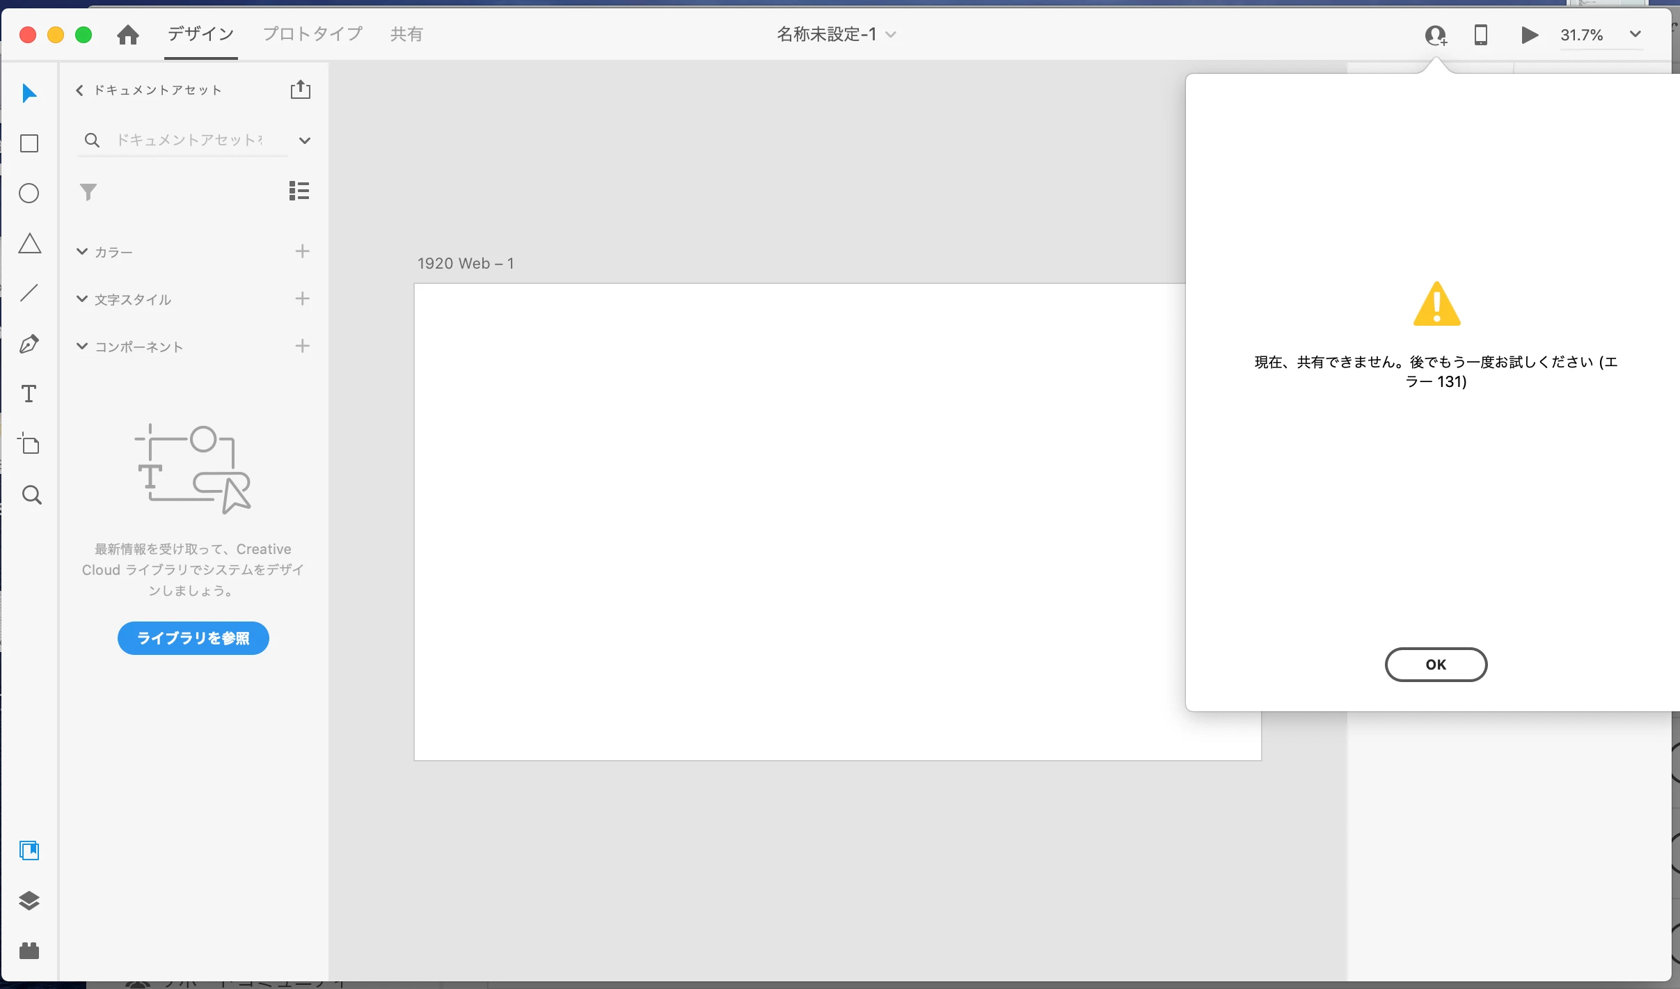Select the Line tool
This screenshot has width=1680, height=989.
29,293
